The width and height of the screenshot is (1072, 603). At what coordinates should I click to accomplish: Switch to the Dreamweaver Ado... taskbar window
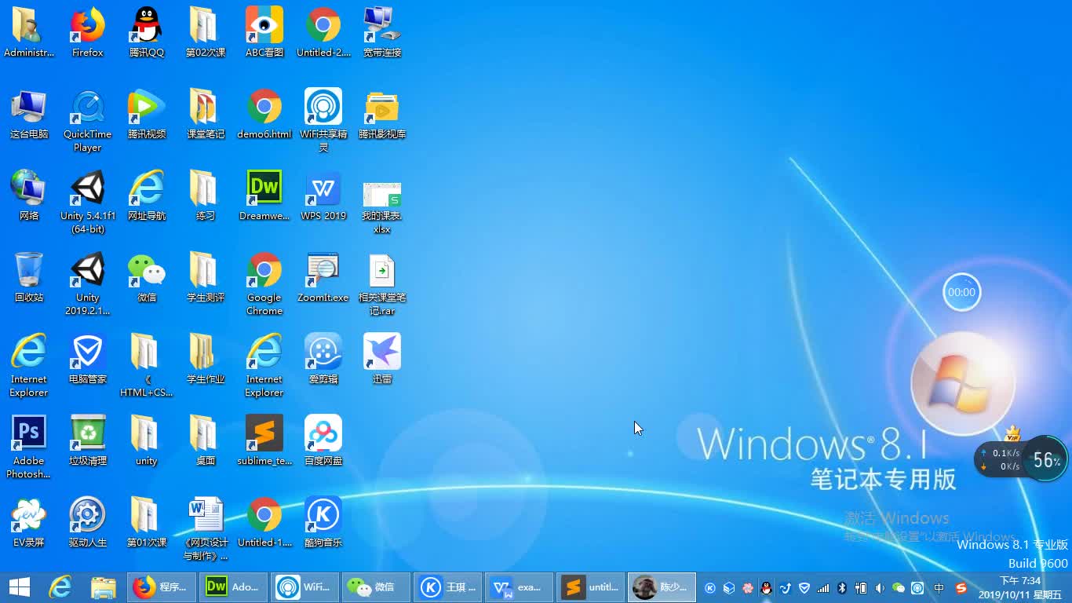click(233, 587)
